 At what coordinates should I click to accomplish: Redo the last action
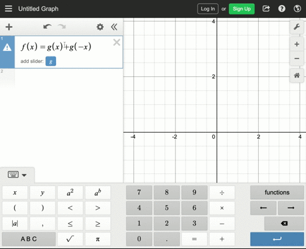(62, 27)
